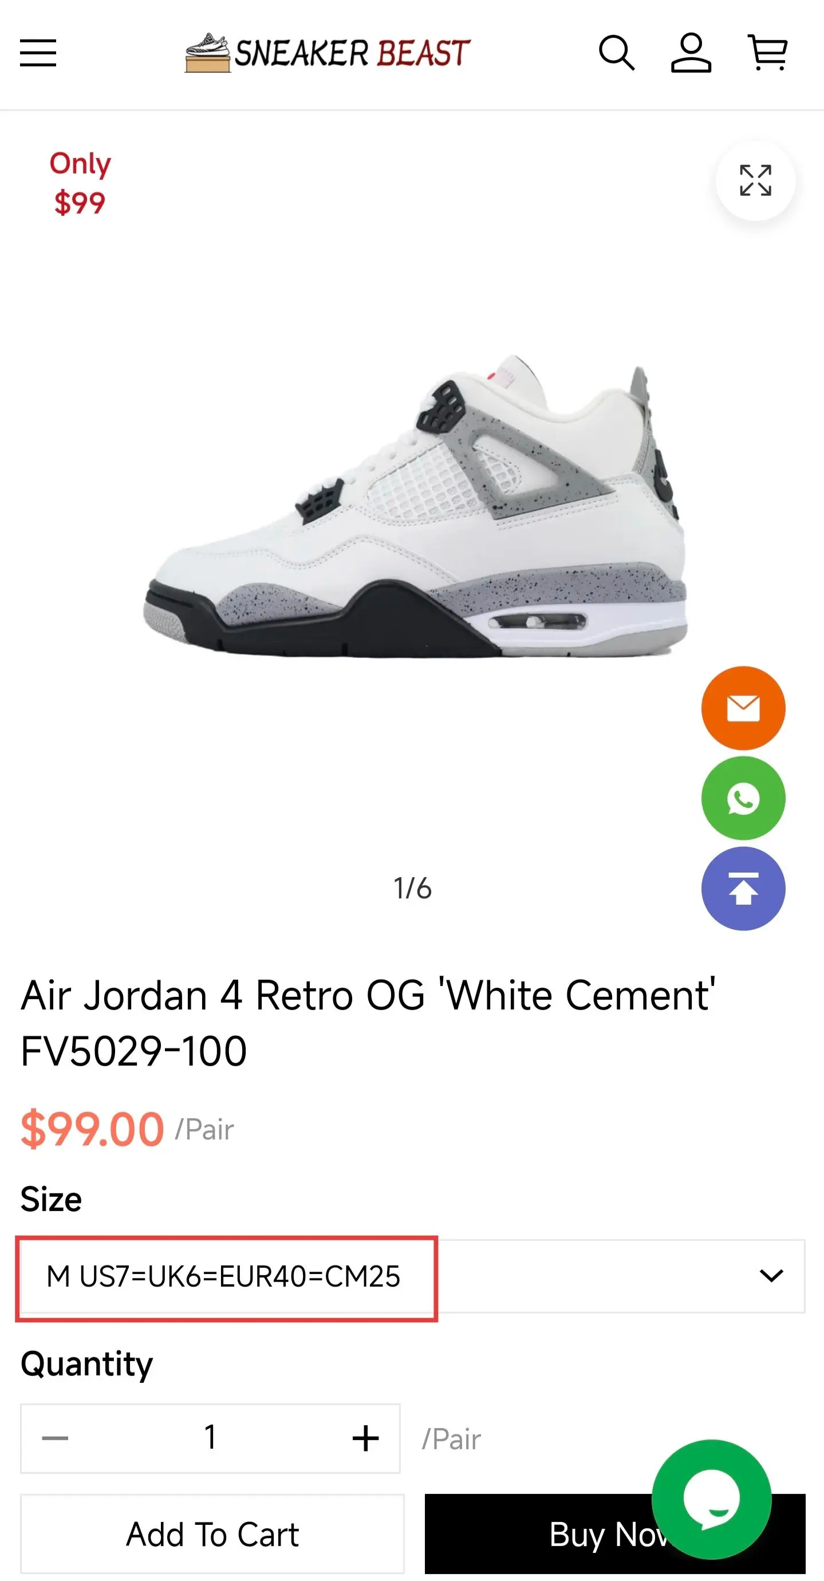824x1581 pixels.
Task: Add To Cart button
Action: click(212, 1533)
